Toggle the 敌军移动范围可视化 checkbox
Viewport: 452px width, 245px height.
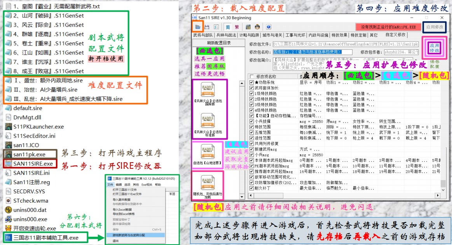252,177
